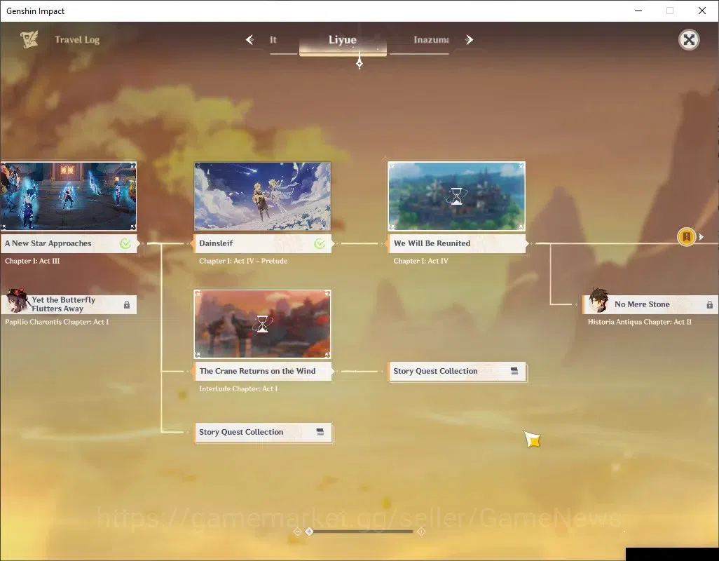Advance timeline with the arrow beside bookmark marker

coord(701,237)
